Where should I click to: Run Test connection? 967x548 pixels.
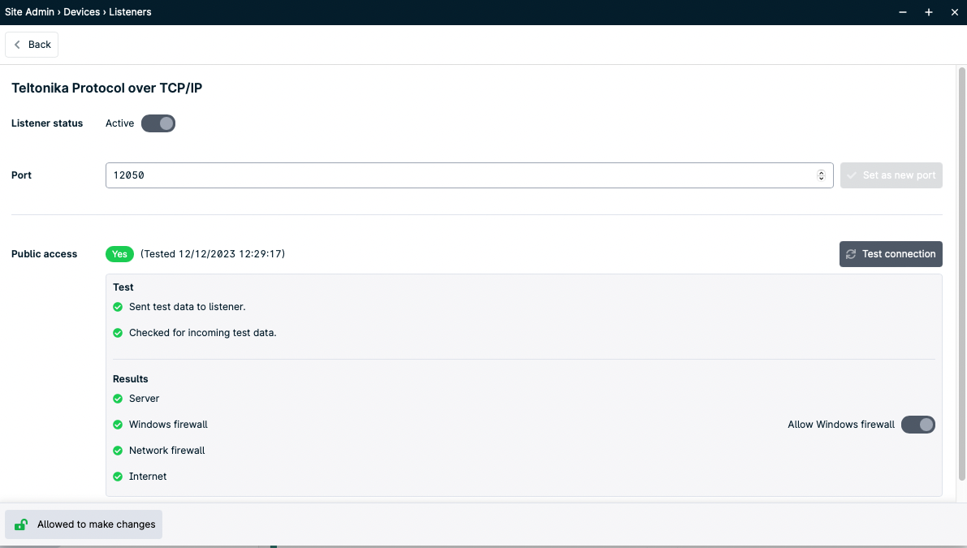point(891,254)
